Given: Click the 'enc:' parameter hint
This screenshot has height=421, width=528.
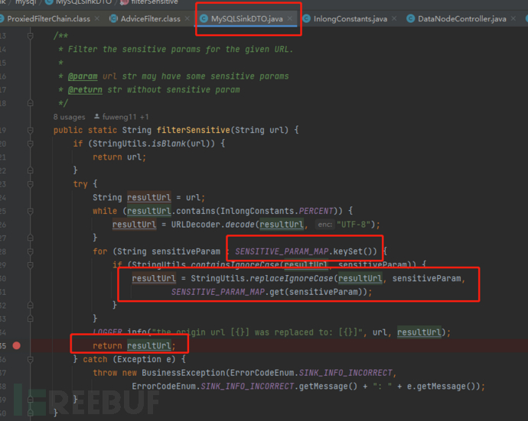Looking at the screenshot, I should click(x=324, y=225).
